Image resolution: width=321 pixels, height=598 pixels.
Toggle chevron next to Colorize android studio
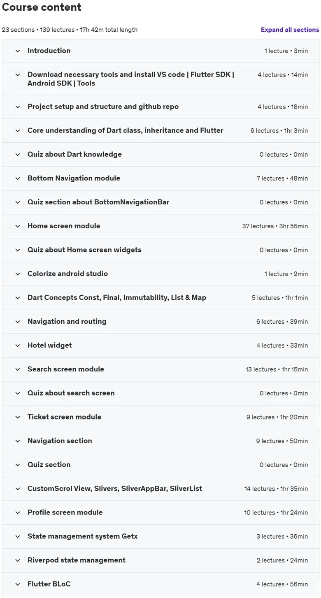point(18,274)
